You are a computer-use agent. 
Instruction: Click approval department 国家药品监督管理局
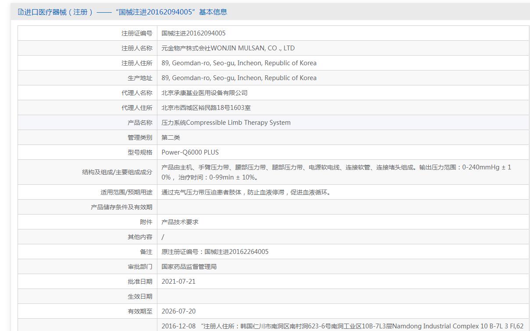[189, 267]
